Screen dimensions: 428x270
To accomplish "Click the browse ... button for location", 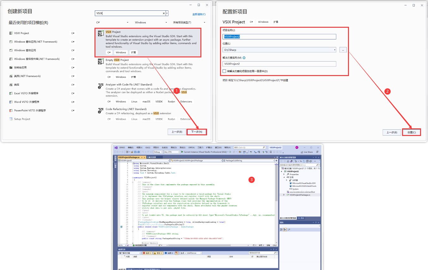I will [x=343, y=50].
